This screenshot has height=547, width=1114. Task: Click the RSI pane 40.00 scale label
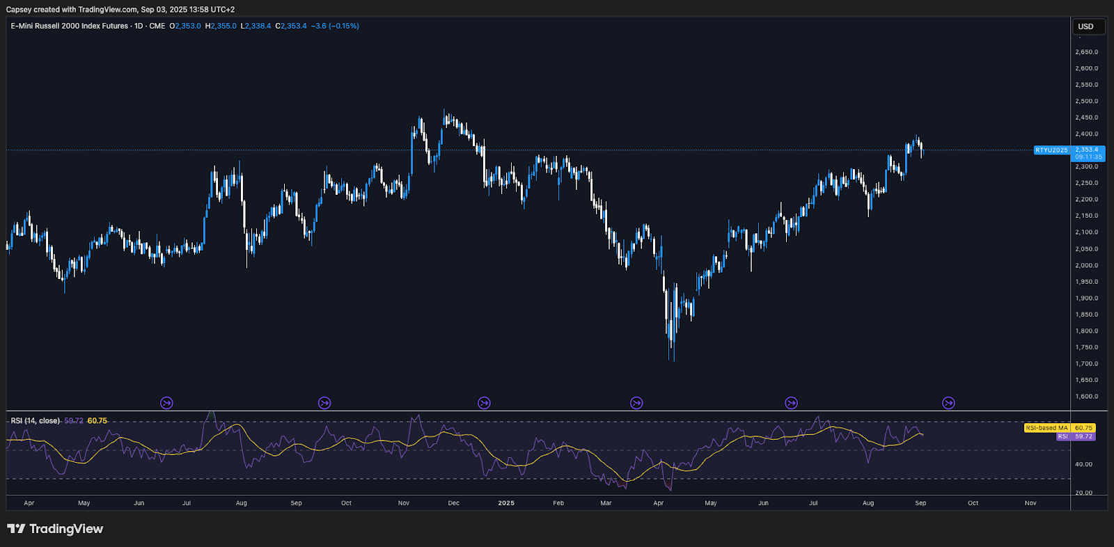(1083, 464)
